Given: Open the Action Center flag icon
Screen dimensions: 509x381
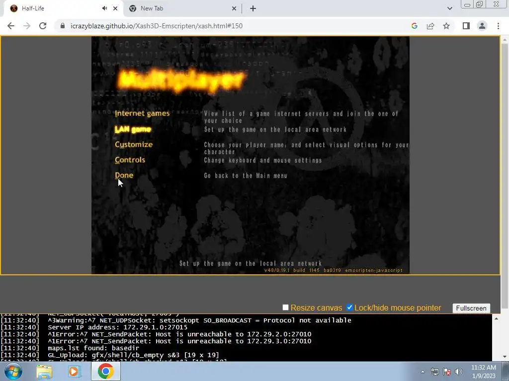Looking at the screenshot, I should [x=447, y=372].
